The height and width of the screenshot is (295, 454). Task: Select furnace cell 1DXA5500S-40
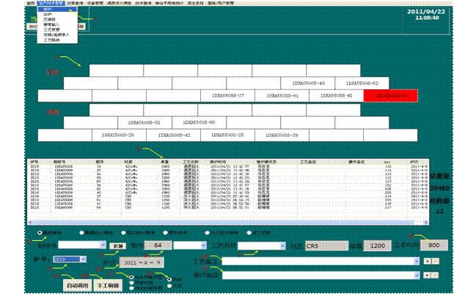(308, 84)
